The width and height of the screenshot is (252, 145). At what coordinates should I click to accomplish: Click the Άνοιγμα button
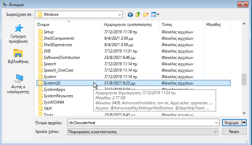(x=232, y=123)
